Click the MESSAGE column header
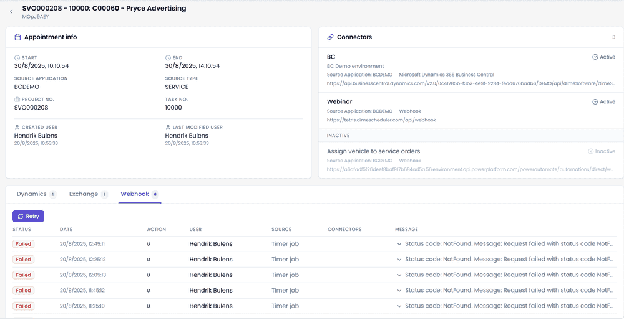The image size is (624, 320). pos(406,230)
